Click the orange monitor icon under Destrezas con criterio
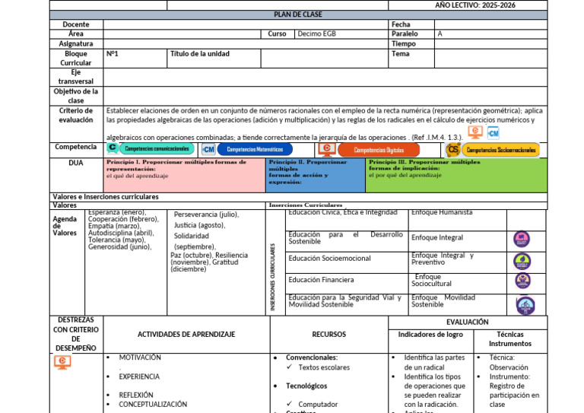This screenshot has height=413, width=584. 62,362
